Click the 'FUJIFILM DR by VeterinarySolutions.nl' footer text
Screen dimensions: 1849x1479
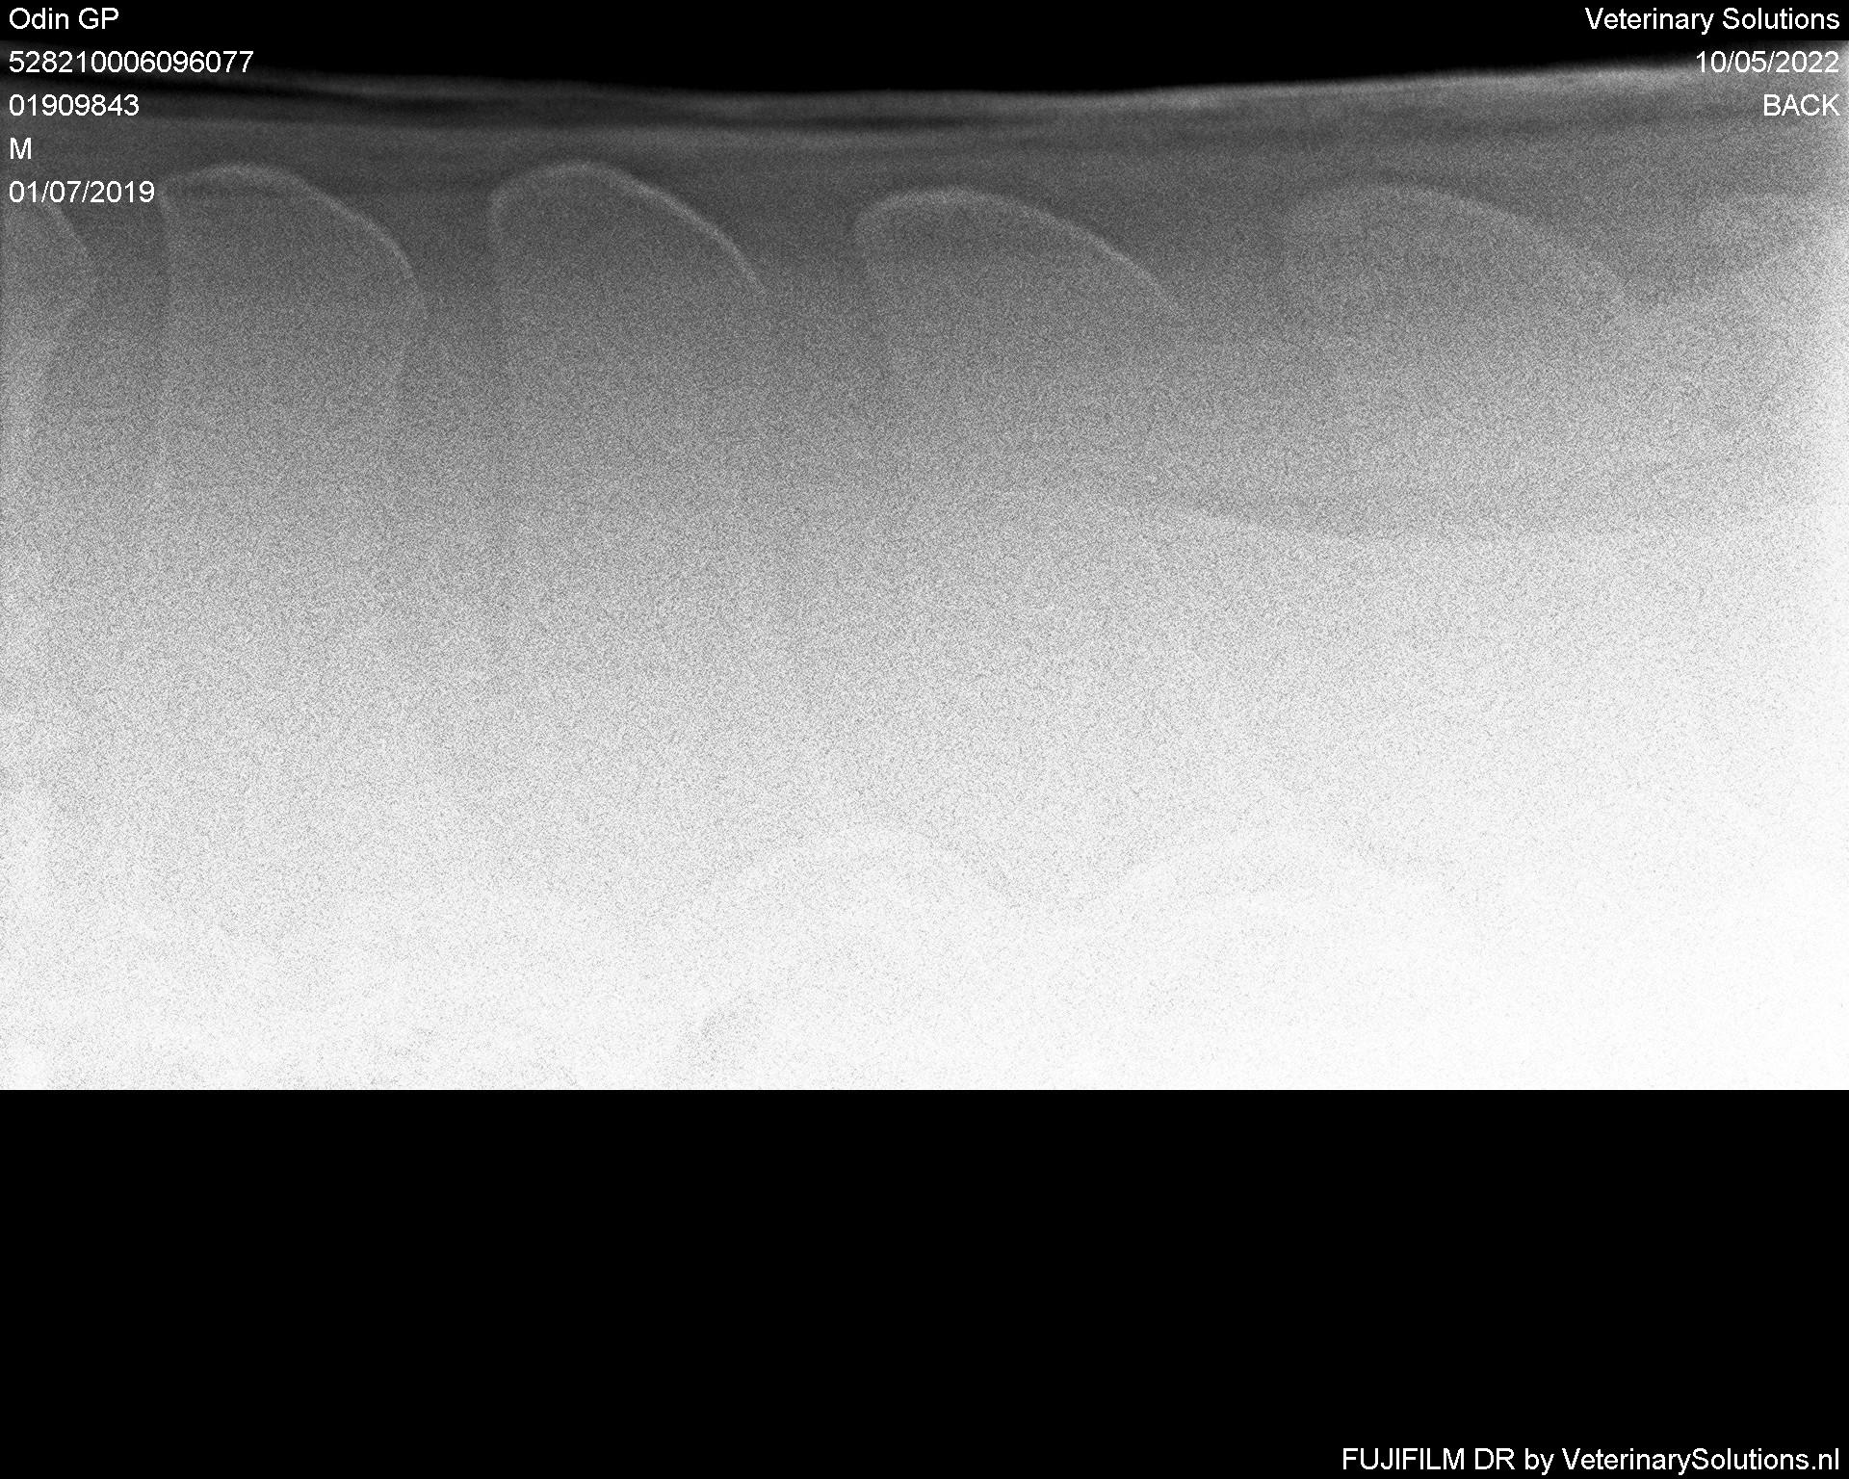[1590, 1459]
